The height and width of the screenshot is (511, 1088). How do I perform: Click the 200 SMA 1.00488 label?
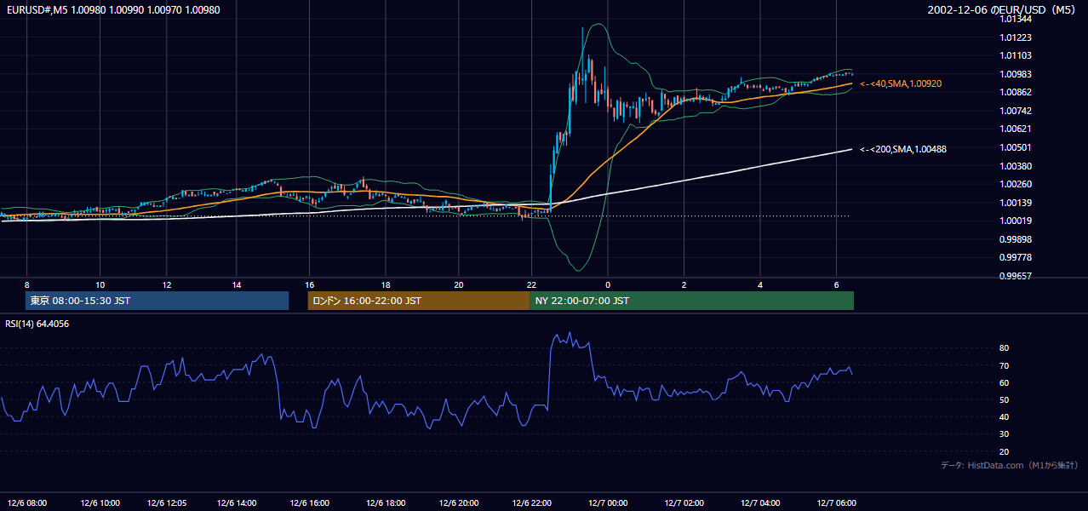click(903, 149)
